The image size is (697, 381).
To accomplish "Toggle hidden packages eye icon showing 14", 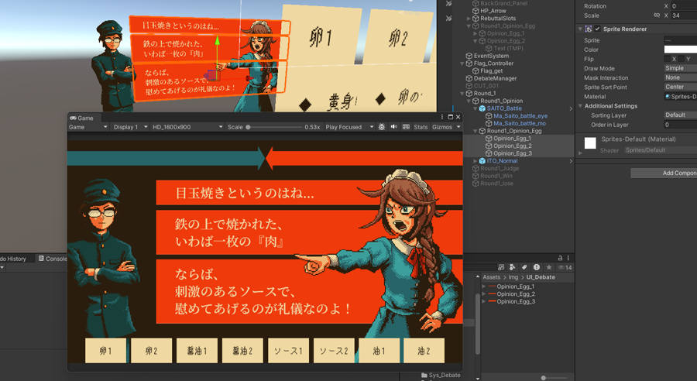I will tap(565, 267).
